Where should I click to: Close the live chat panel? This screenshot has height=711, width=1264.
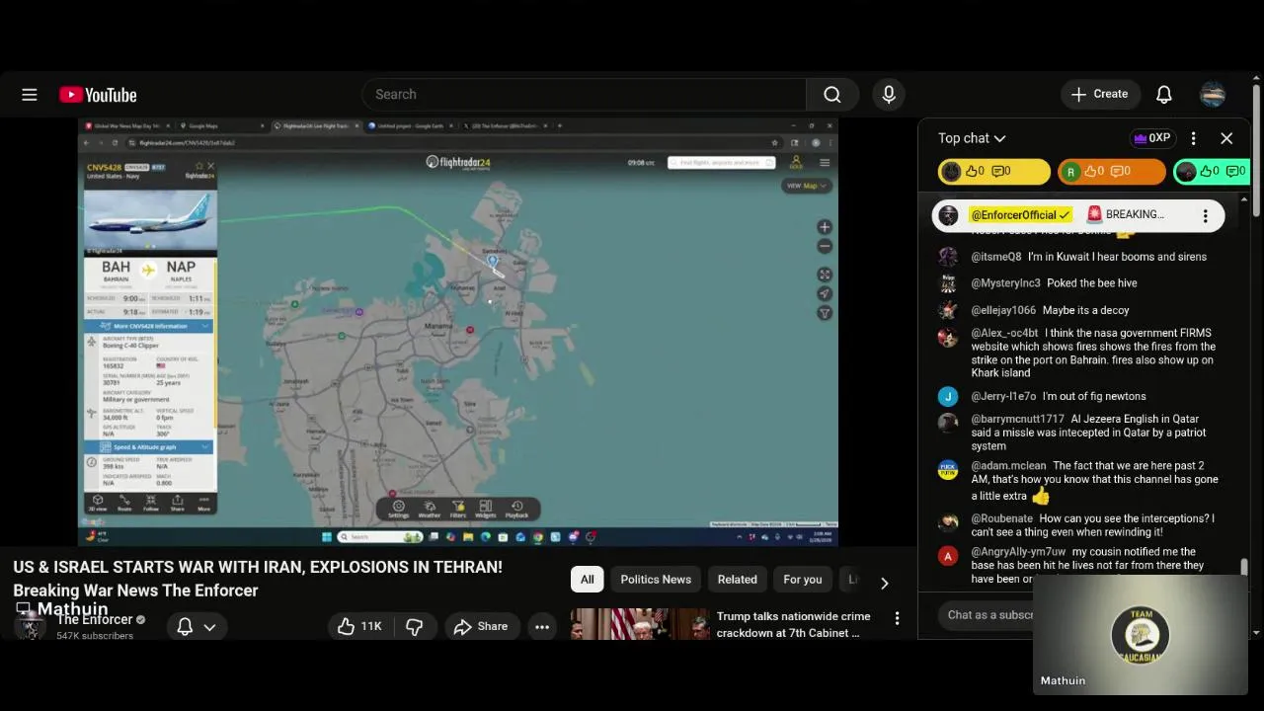(1226, 138)
